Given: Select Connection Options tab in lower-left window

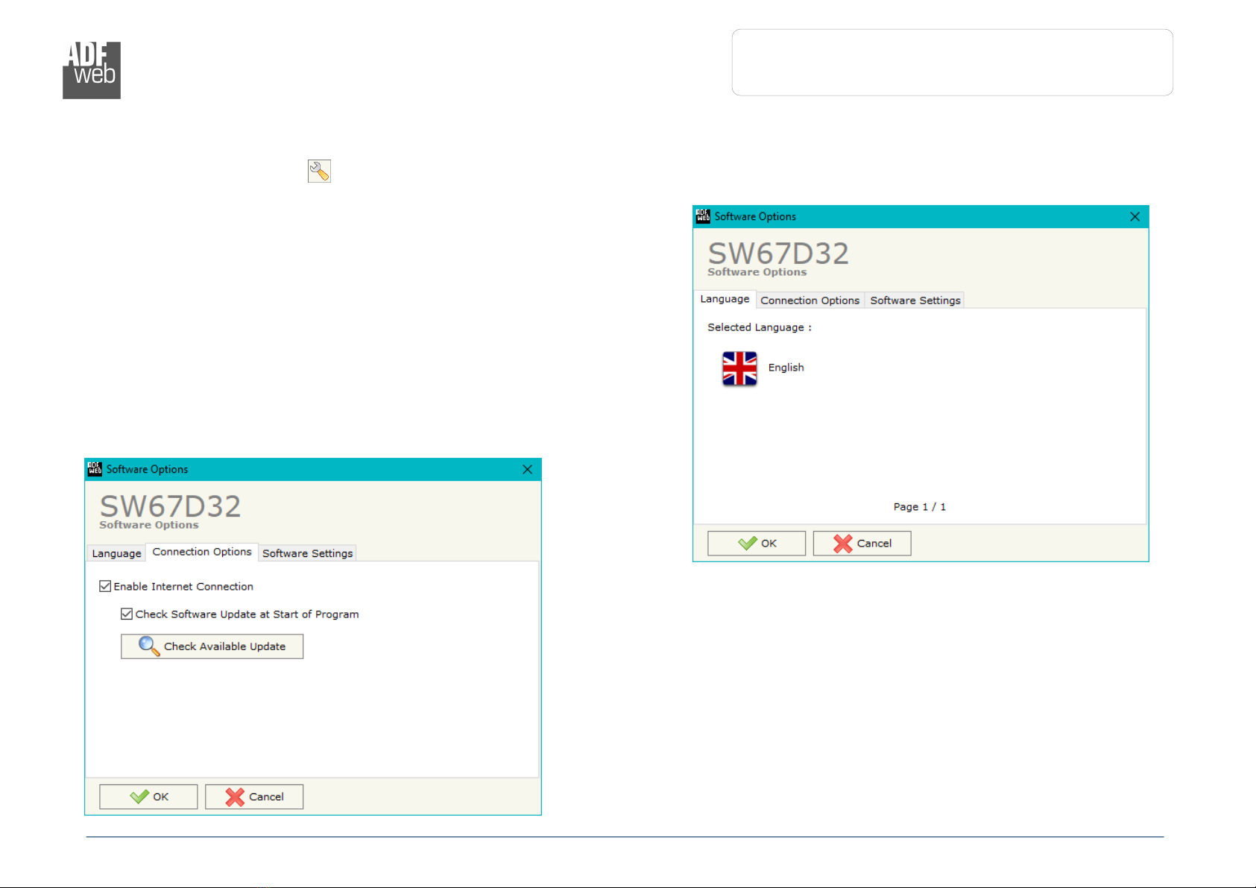Looking at the screenshot, I should (x=202, y=552).
